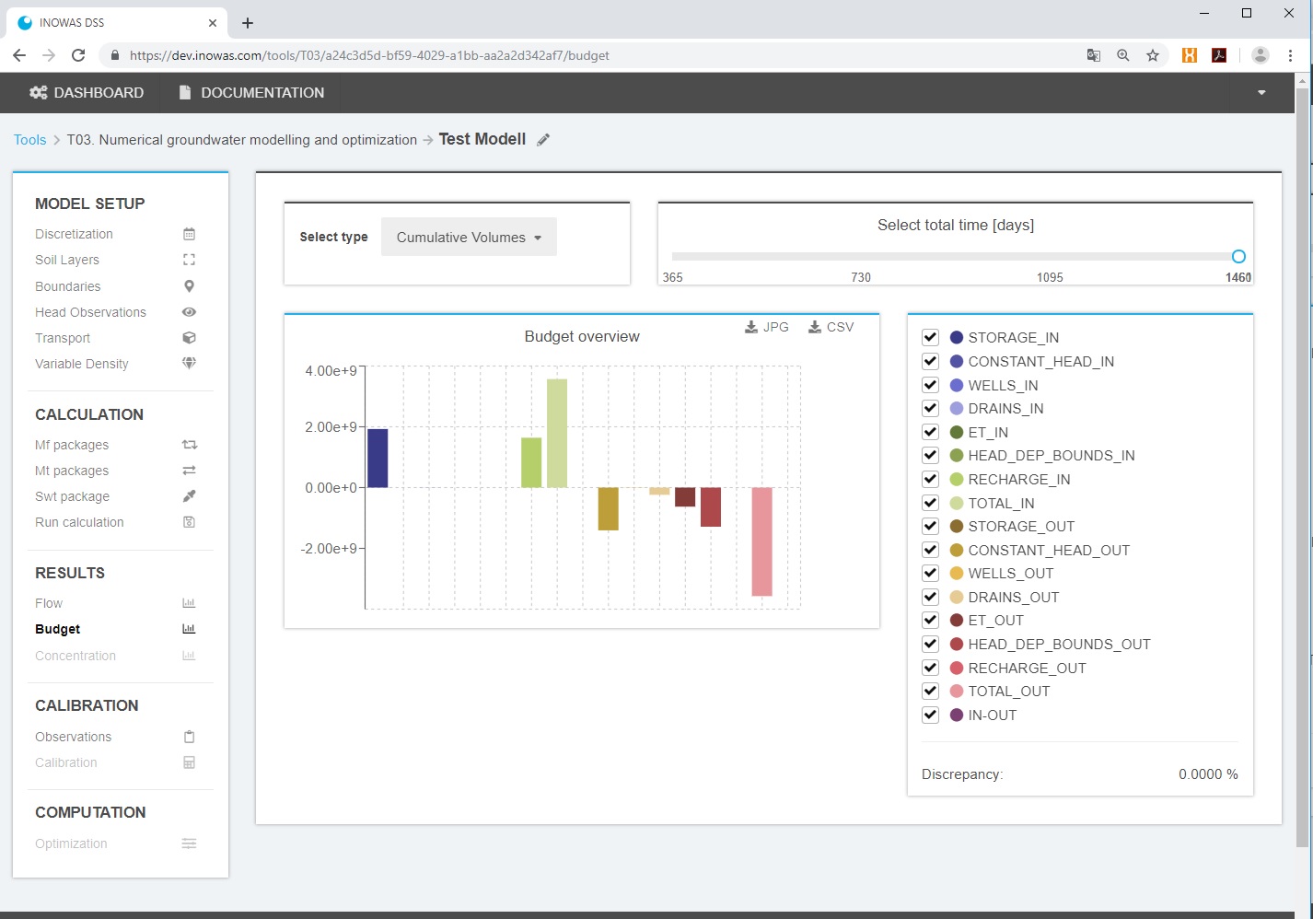Bookmark this page with the star icon
This screenshot has width=1313, height=919.
1152,55
